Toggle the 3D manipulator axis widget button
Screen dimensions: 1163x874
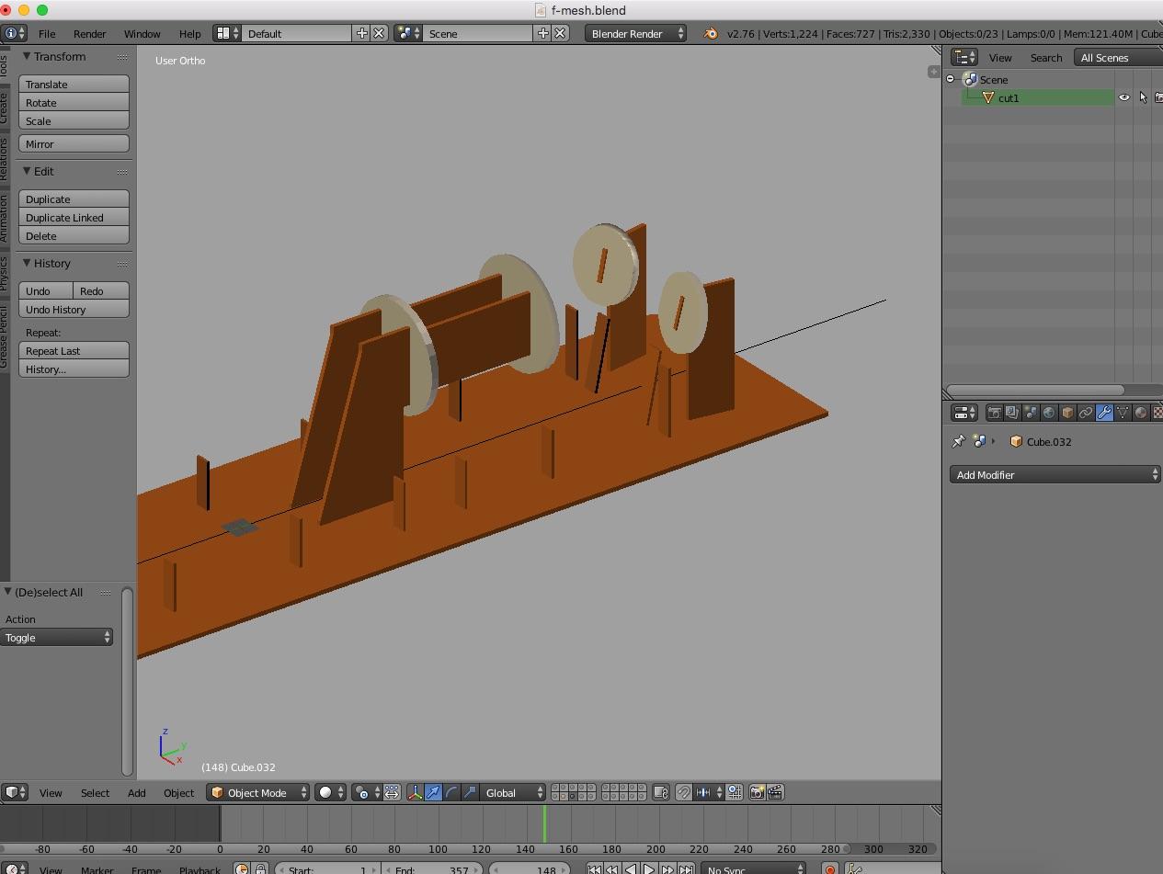point(415,793)
